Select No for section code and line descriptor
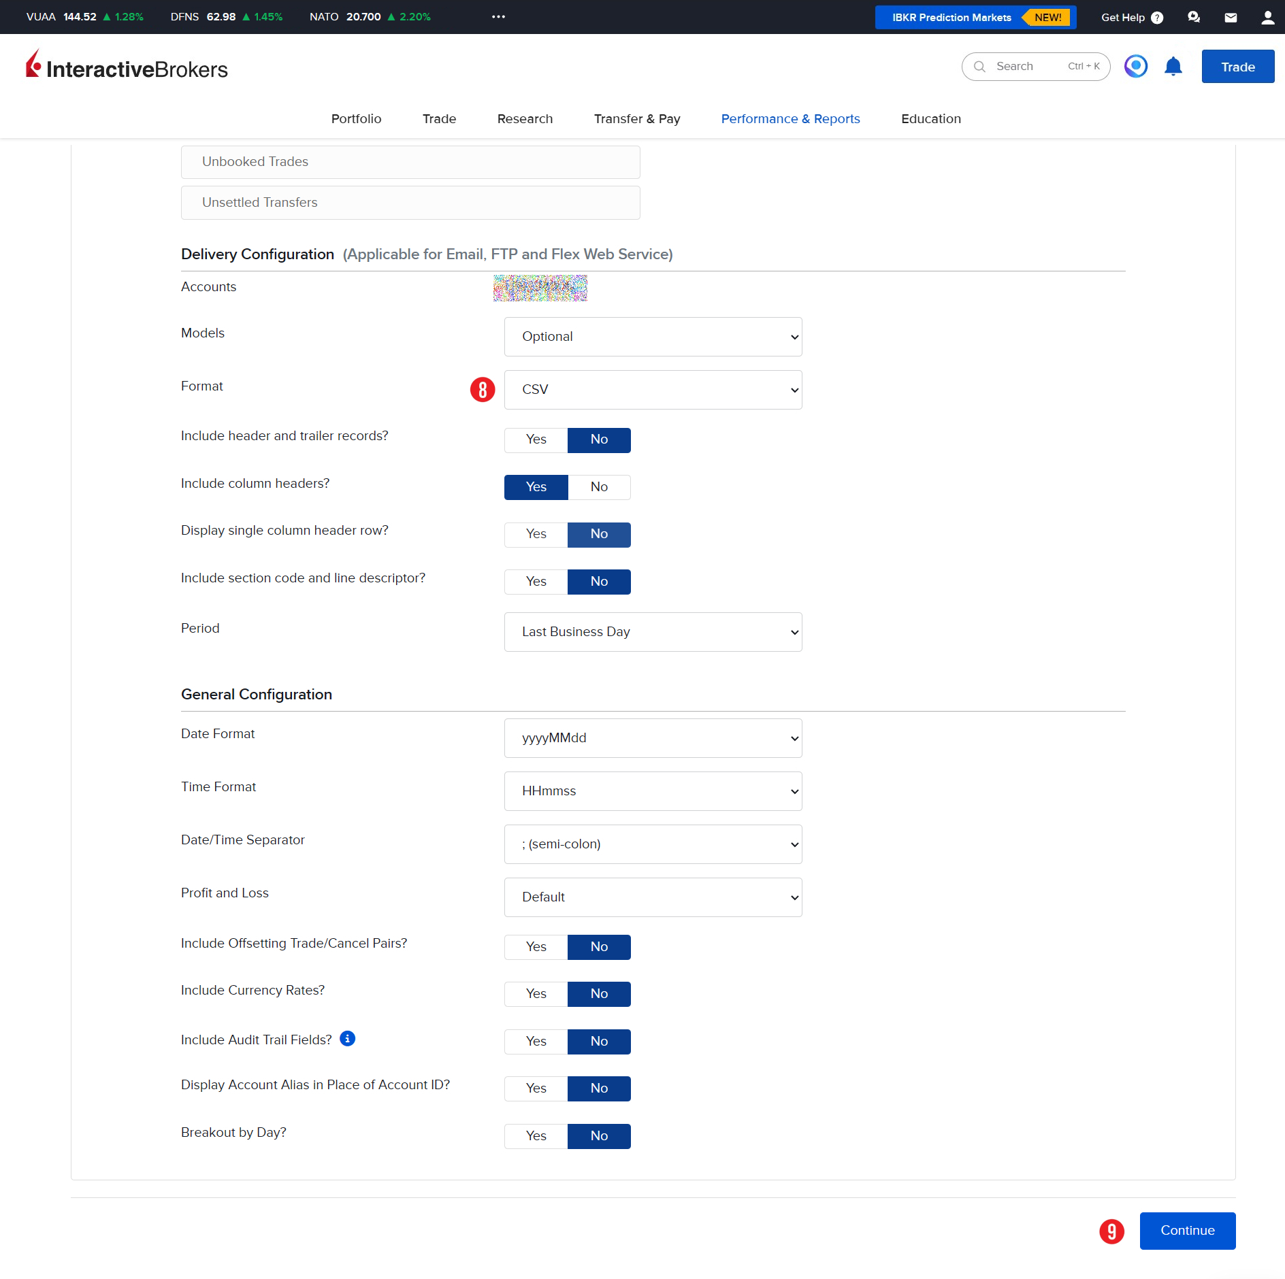Screen dimensions: 1285x1279 pyautogui.click(x=599, y=582)
